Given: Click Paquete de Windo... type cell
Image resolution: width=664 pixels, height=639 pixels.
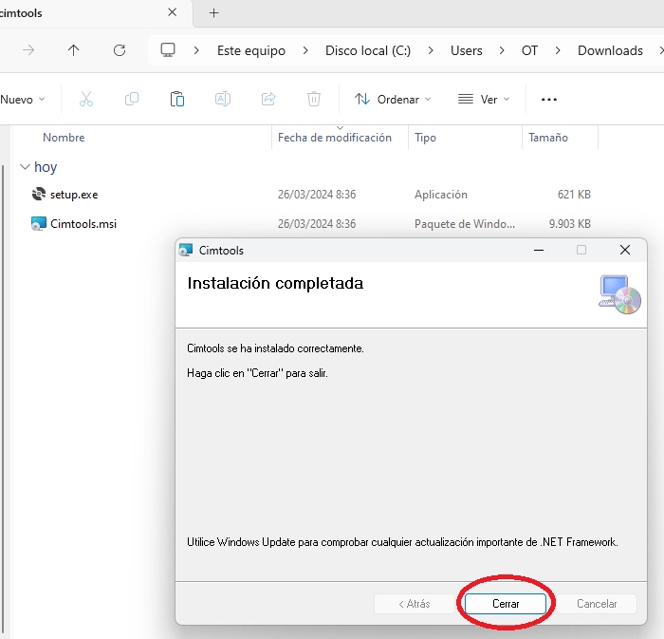Looking at the screenshot, I should [465, 224].
